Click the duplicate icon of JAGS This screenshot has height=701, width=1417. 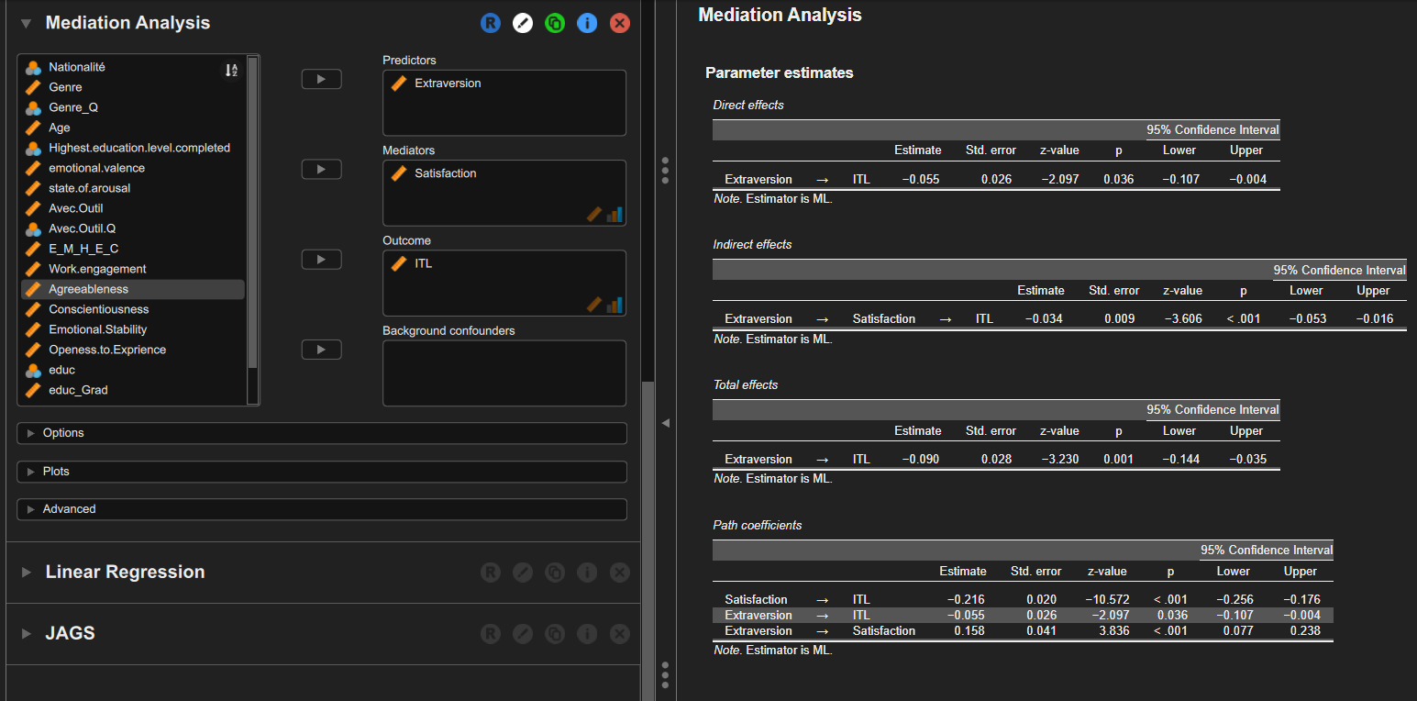pyautogui.click(x=555, y=634)
